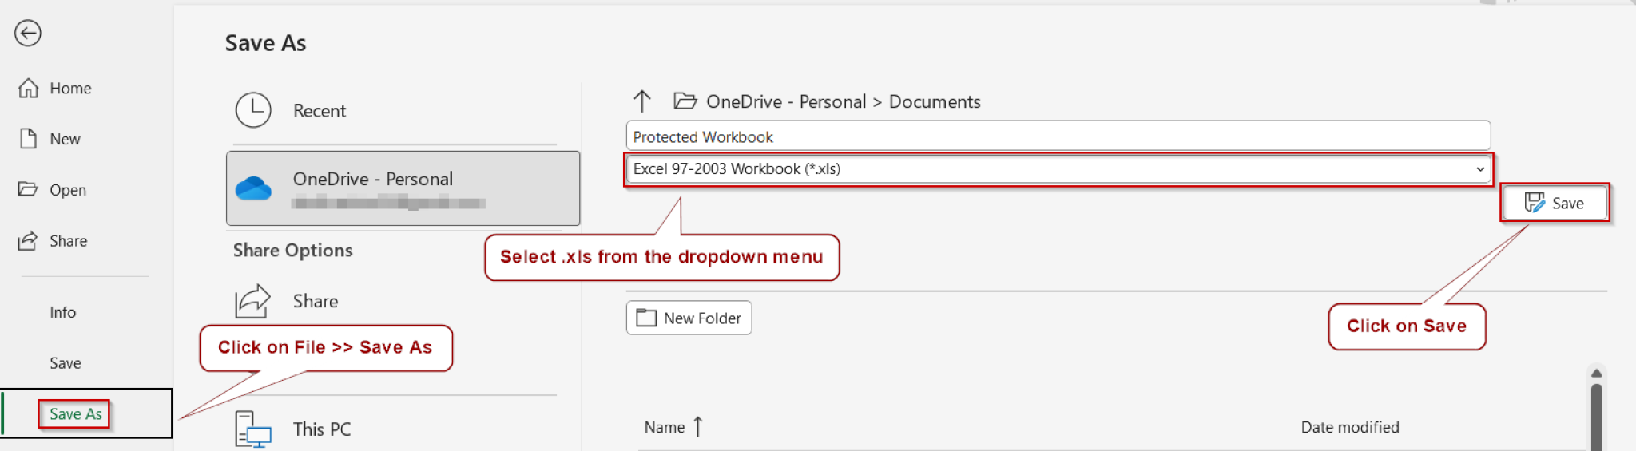Click the Recent clock icon
The width and height of the screenshot is (1636, 451).
click(x=253, y=110)
